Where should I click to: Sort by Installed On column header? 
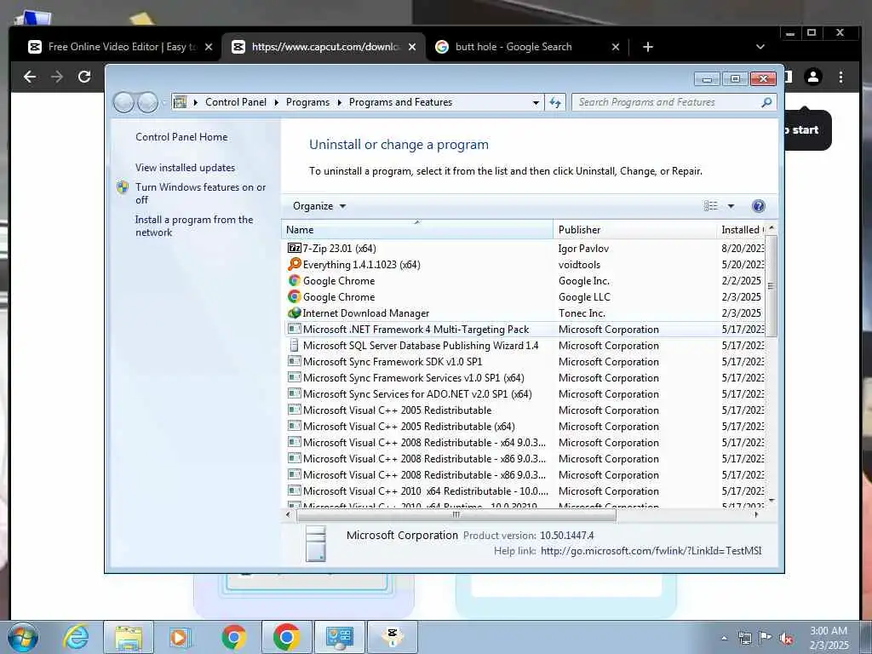click(x=742, y=230)
